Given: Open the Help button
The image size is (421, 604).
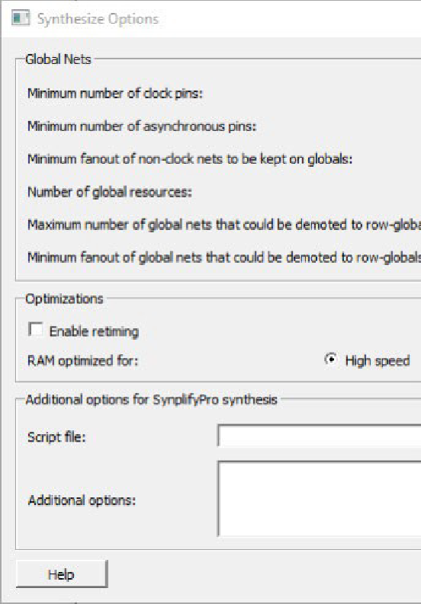Looking at the screenshot, I should coord(62,574).
